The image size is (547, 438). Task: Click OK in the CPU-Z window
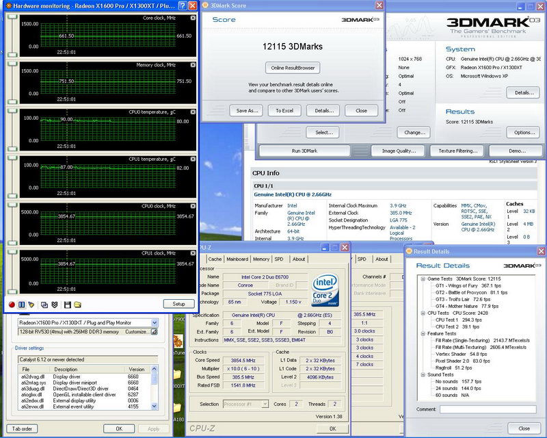click(333, 428)
